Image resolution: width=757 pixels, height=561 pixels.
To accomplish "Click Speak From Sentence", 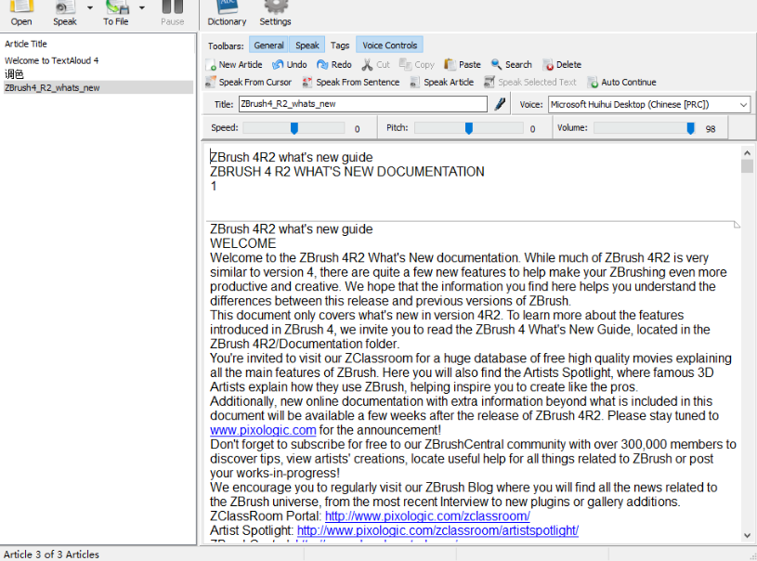I will (x=351, y=82).
